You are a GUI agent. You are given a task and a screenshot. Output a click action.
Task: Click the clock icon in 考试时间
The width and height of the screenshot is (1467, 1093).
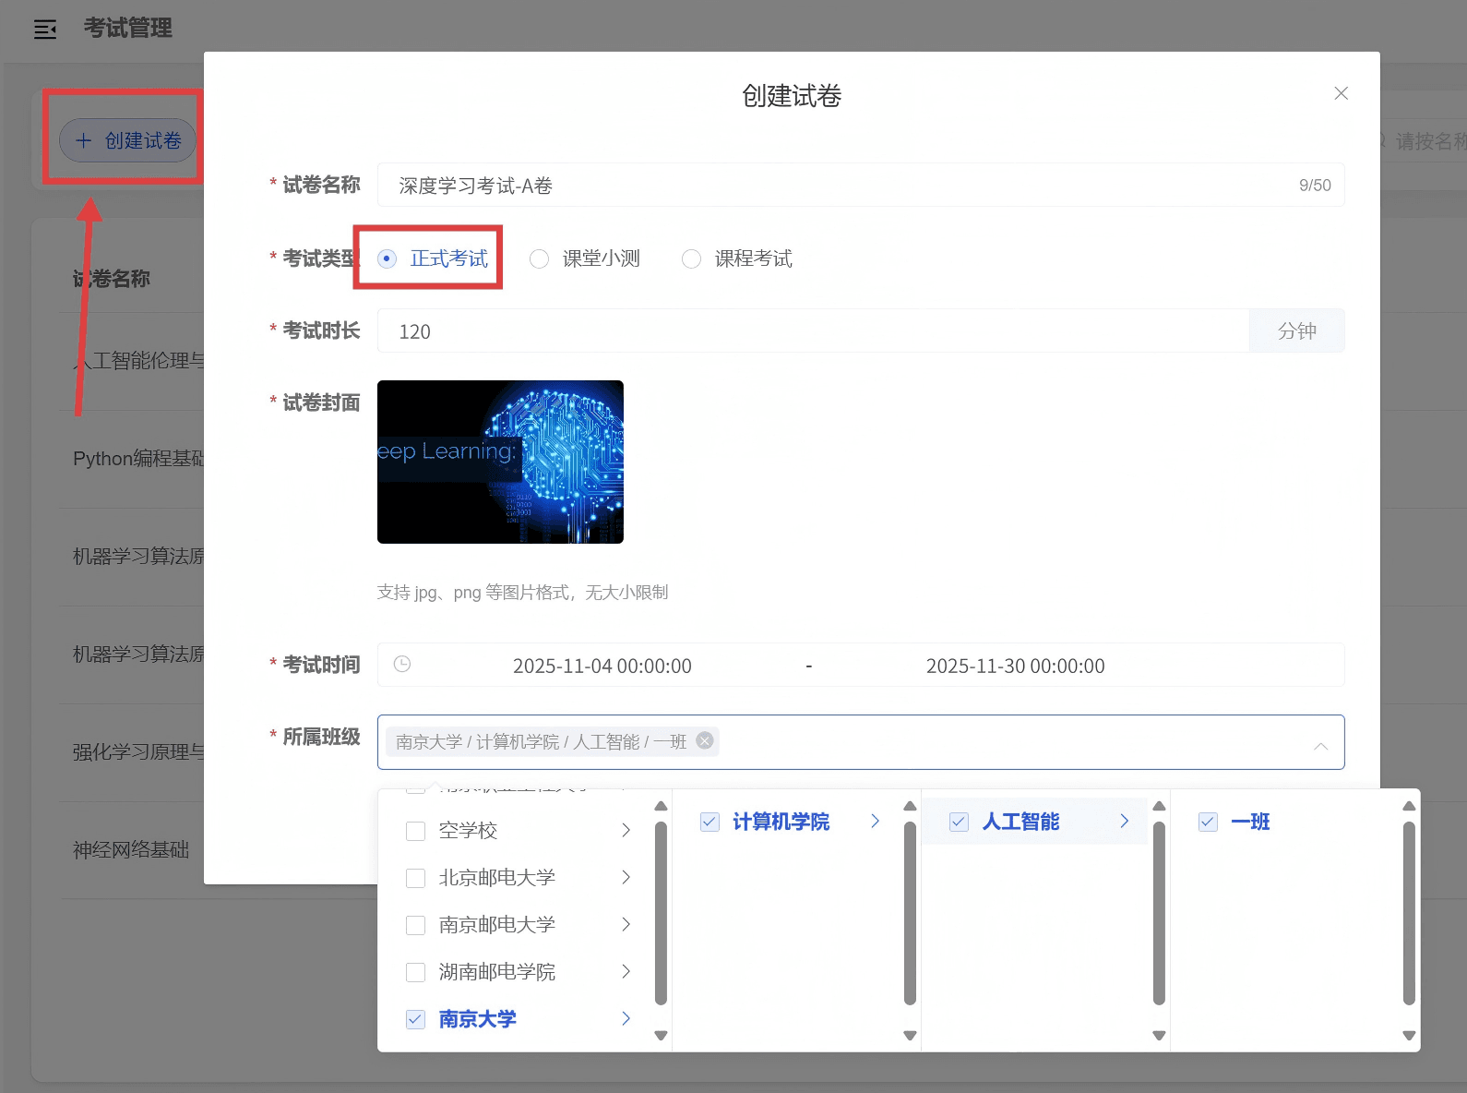pos(402,664)
